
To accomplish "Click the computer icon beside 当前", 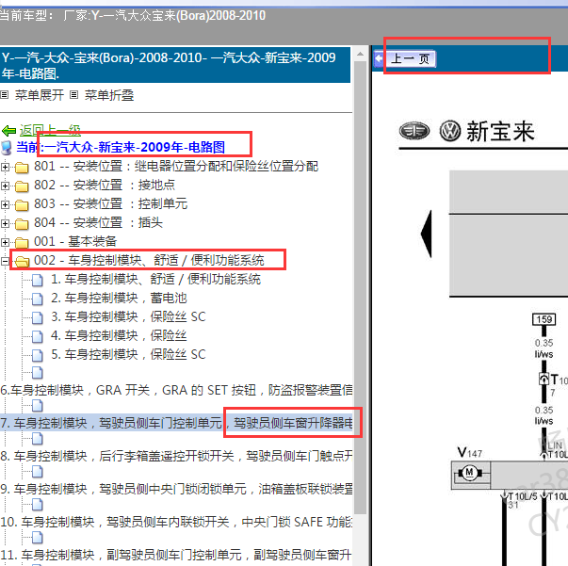I will tap(7, 147).
